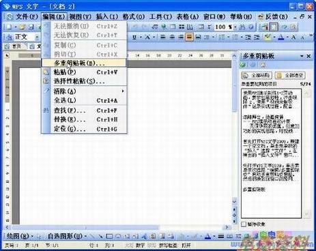Click the line tool in drawing toolbar

92,237
